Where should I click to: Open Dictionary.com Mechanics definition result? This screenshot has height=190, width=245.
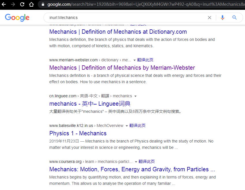click(118, 32)
